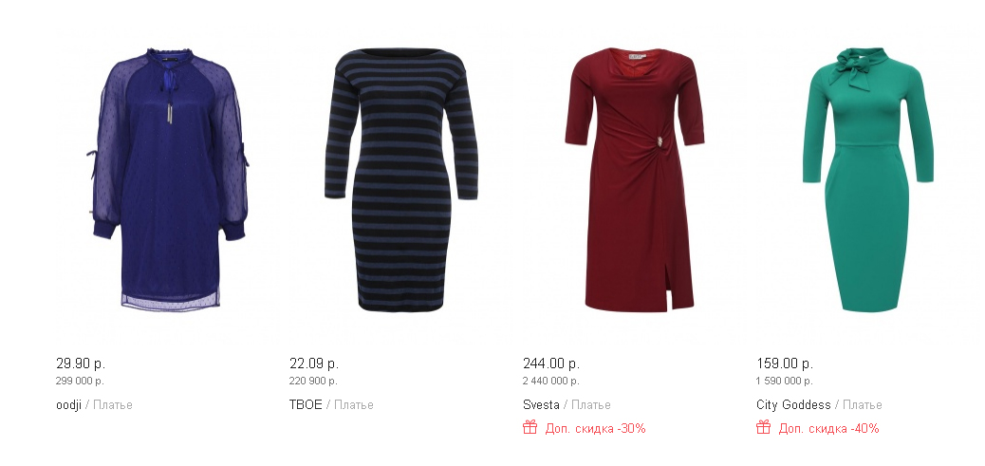Select the 22.09 p. price

[x=314, y=363]
